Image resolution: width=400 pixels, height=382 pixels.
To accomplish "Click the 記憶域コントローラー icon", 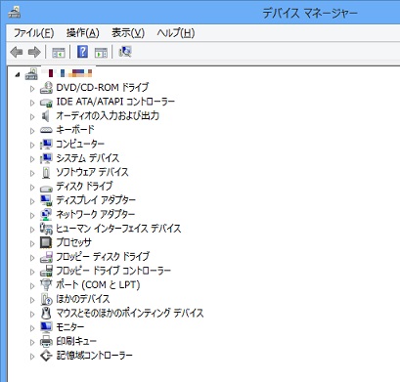I will pyautogui.click(x=46, y=356).
